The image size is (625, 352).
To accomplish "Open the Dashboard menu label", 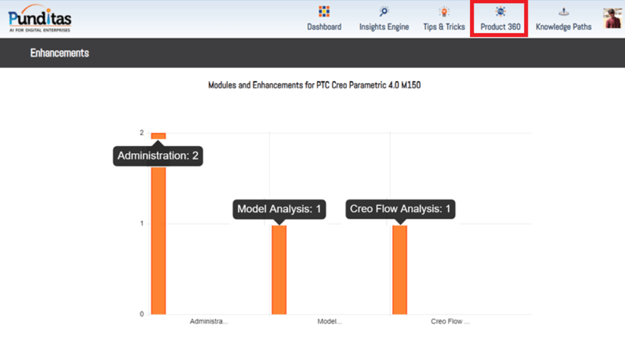I will 324,27.
